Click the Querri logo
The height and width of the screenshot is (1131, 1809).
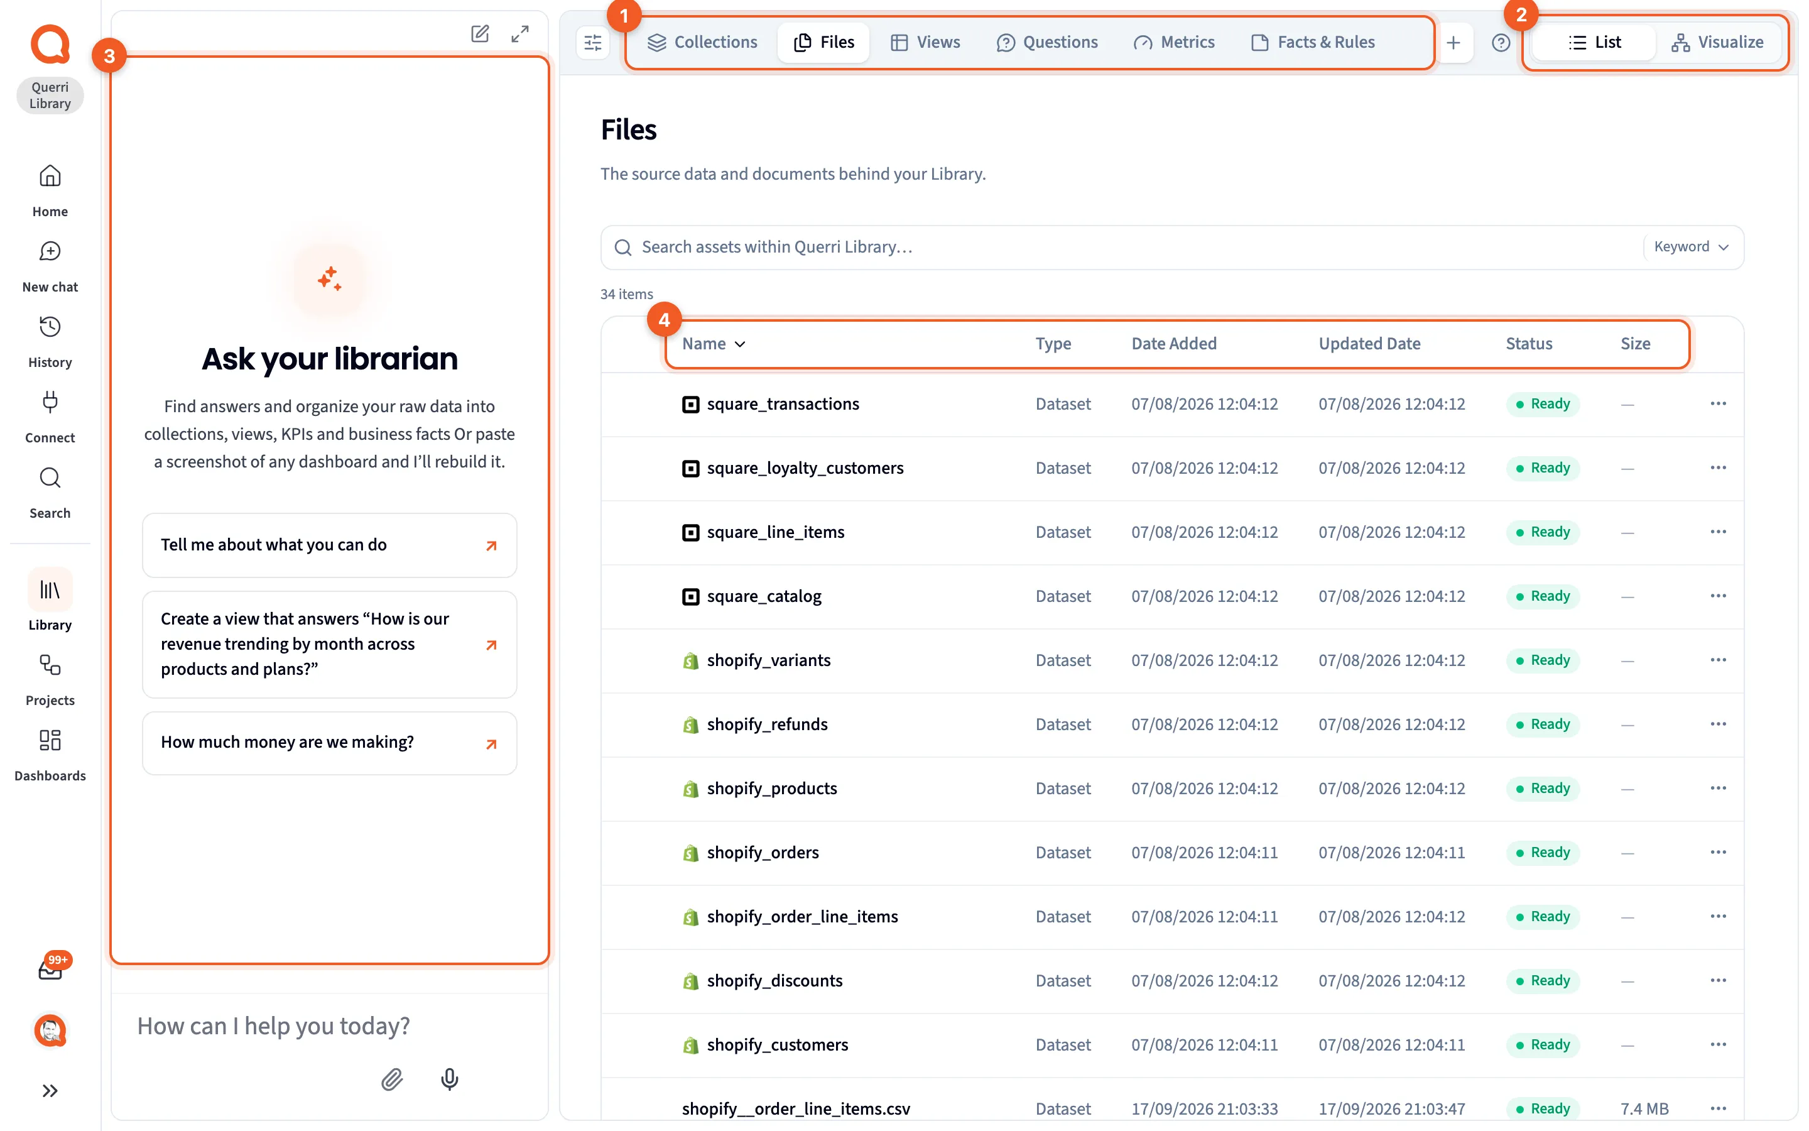[50, 44]
